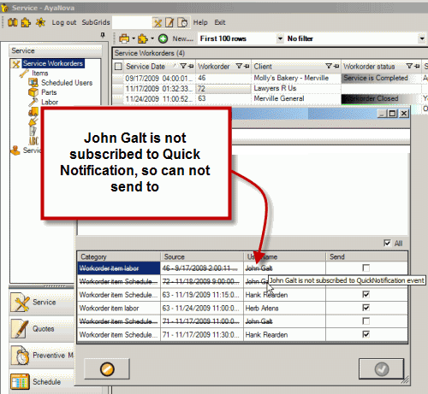Select Scheduled Users in the tree
Screen dimensions: 428x394
click(67, 83)
